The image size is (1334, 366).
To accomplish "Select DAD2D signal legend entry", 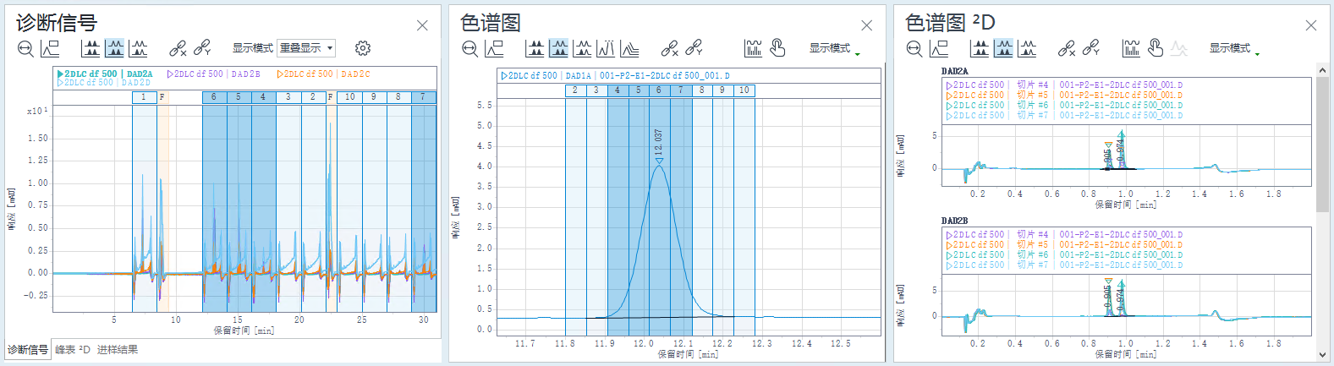I will [x=104, y=83].
